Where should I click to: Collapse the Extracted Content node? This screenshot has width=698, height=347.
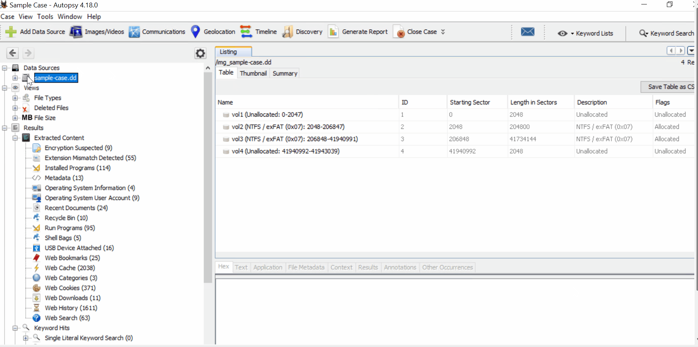point(15,138)
